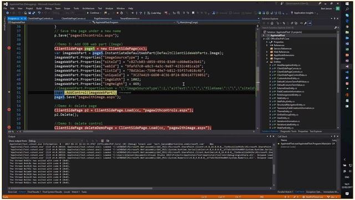Click the Show Next Statement arrow icon

(x=133, y=13)
